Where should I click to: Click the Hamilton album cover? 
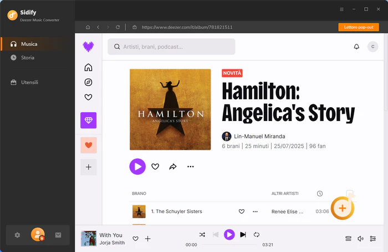170,109
